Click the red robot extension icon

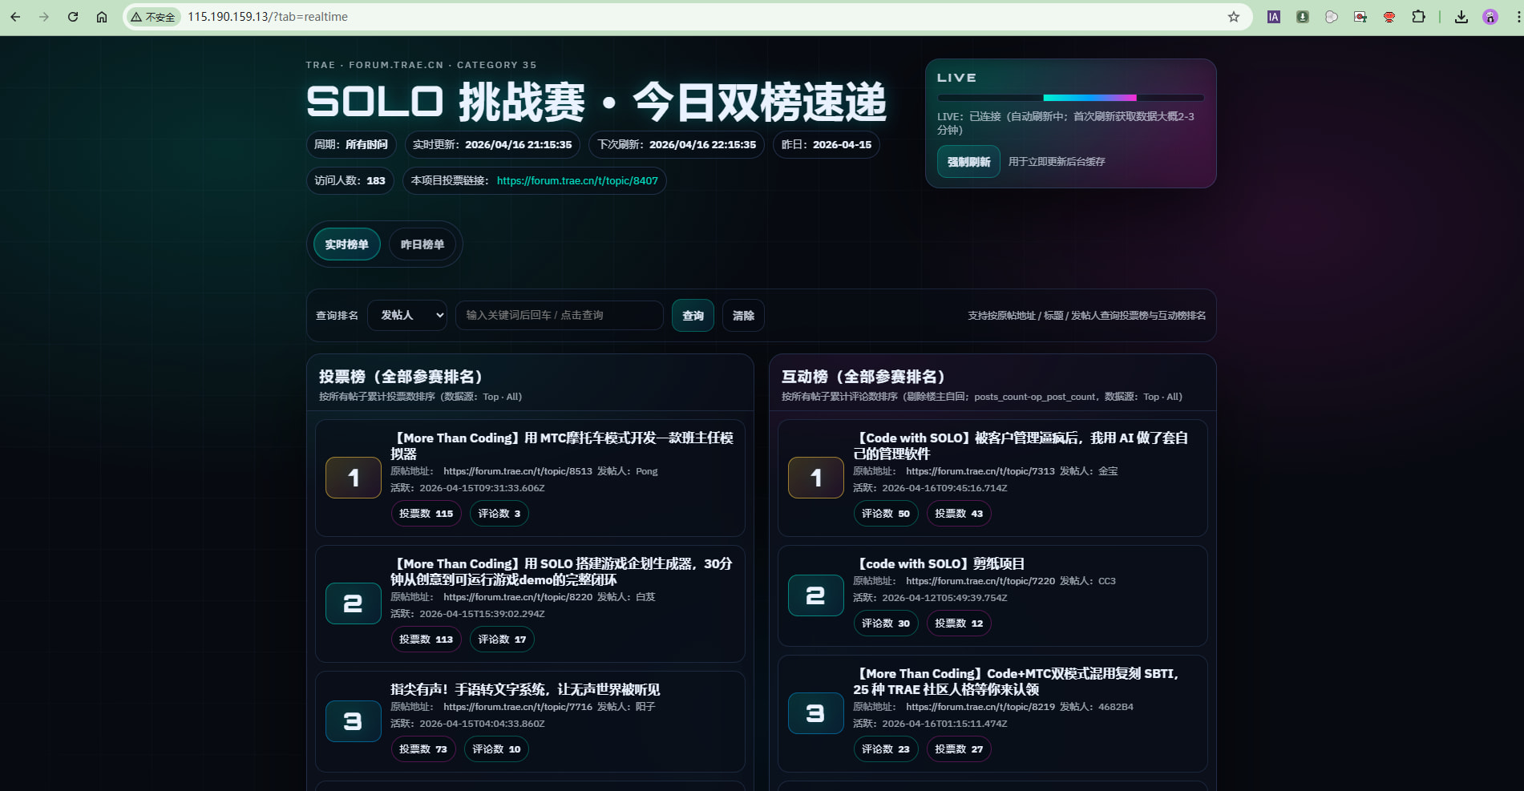1389,17
